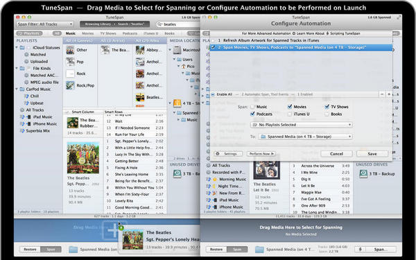Screen dimensions: 416x260
Task: Click the Abbey Road album artwork icon
Action: point(140,50)
